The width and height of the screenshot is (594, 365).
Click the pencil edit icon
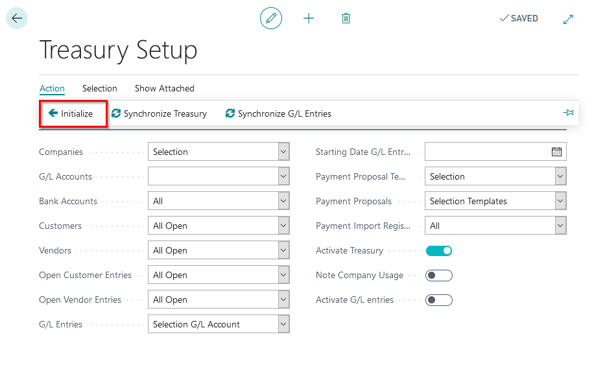point(271,18)
